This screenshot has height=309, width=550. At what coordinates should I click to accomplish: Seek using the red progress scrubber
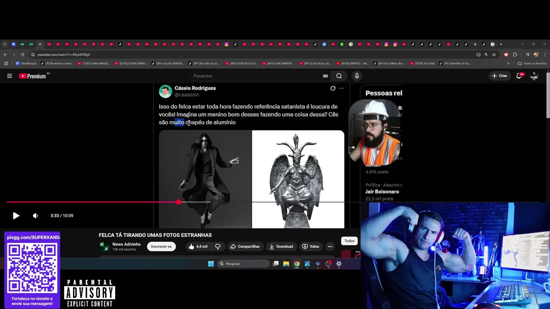point(178,202)
